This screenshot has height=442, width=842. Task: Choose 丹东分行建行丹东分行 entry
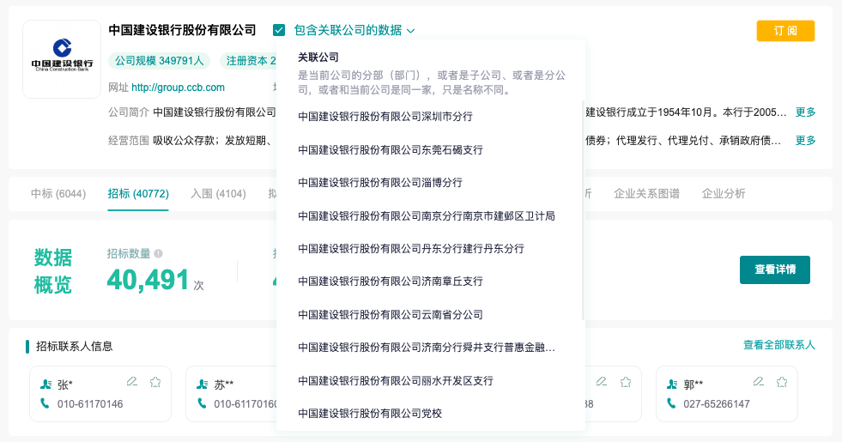point(411,249)
